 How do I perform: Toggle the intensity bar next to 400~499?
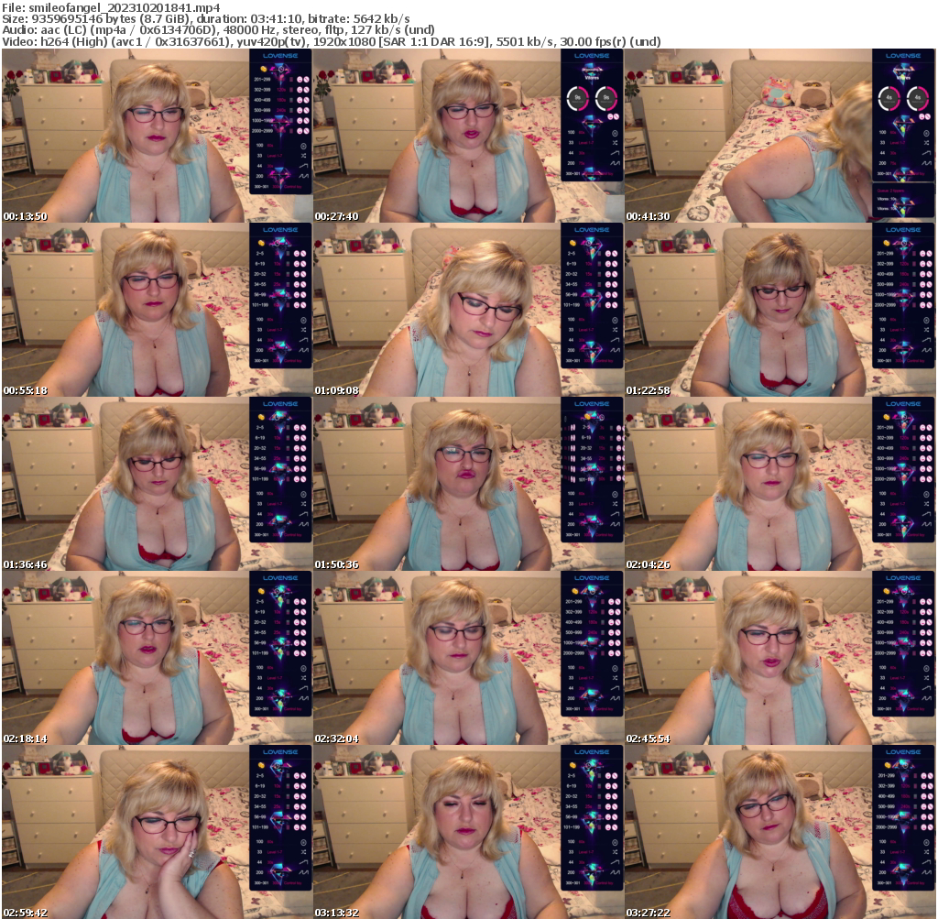pyautogui.click(x=290, y=99)
